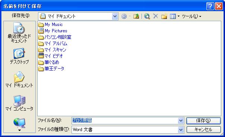Screen dimensions: 225x137
Task: Click the 保存(S) button
Action: (x=203, y=121)
